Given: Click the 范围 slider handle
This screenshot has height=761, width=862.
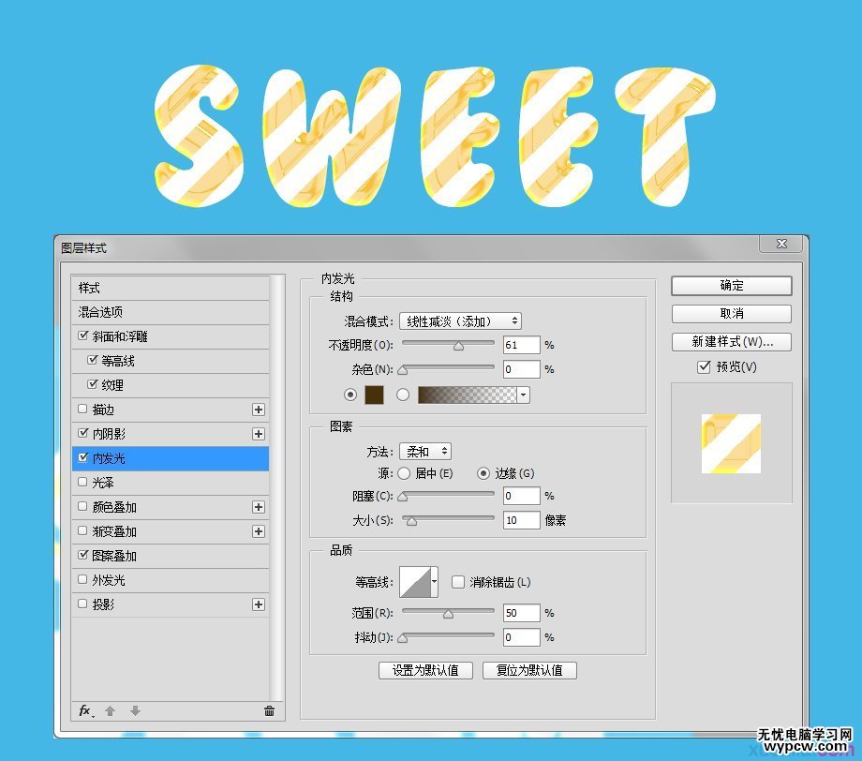Looking at the screenshot, I should 449,614.
